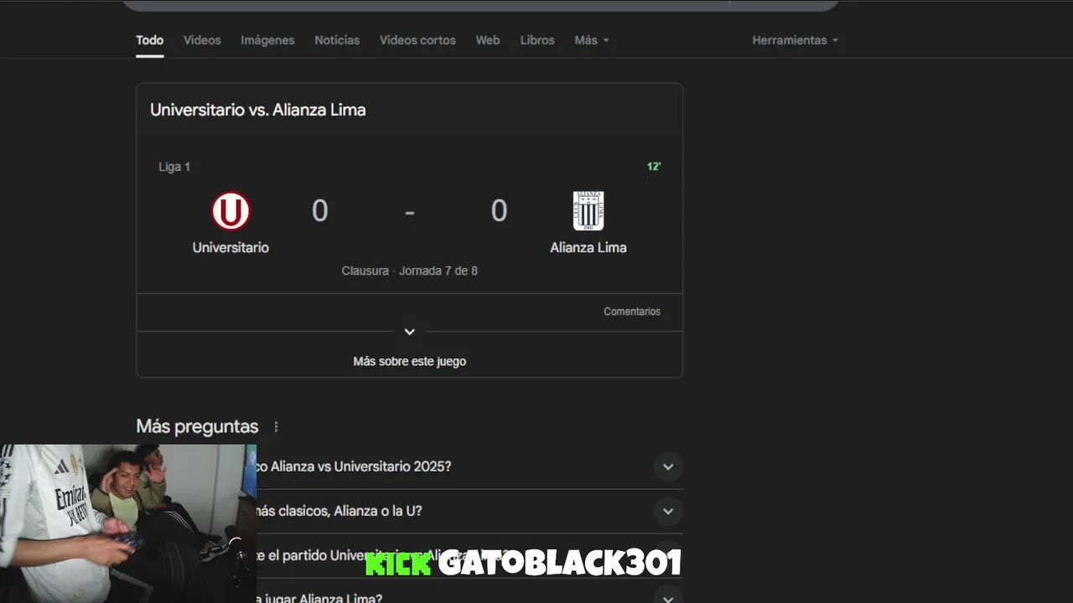Open the Web results tab
The height and width of the screenshot is (603, 1073).
pos(488,40)
